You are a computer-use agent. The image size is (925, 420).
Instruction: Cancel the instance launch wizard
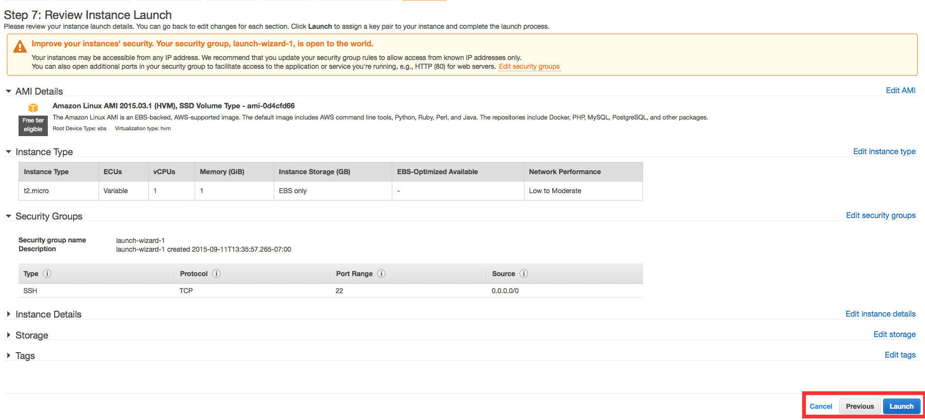pos(821,406)
